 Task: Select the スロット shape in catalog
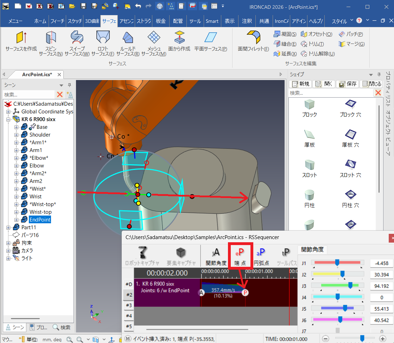309,169
